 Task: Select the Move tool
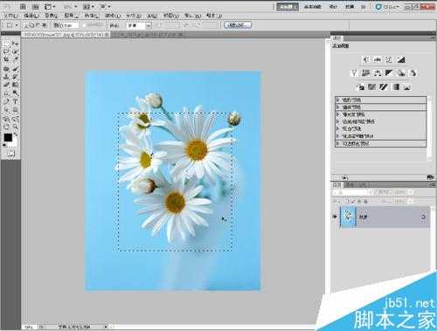[16, 44]
